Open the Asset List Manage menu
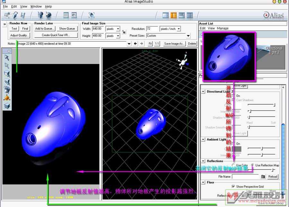 223,28
